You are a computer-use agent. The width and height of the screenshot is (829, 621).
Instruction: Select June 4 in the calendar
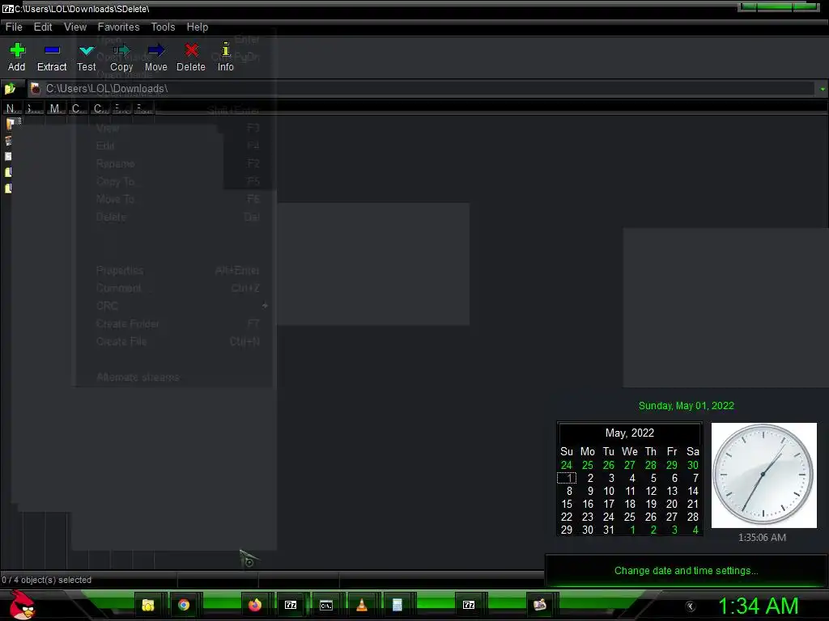coord(695,530)
